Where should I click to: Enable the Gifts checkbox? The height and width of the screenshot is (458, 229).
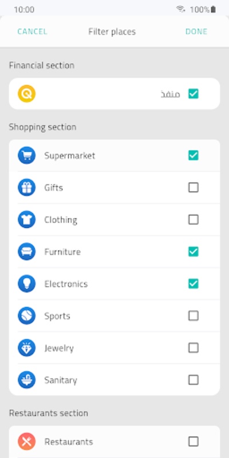coord(194,188)
